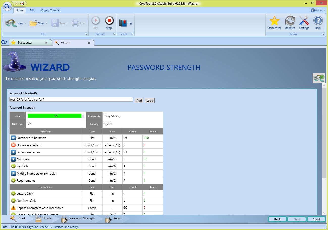Click the scrollbar up arrow
The width and height of the screenshot is (328, 230).
324,85
